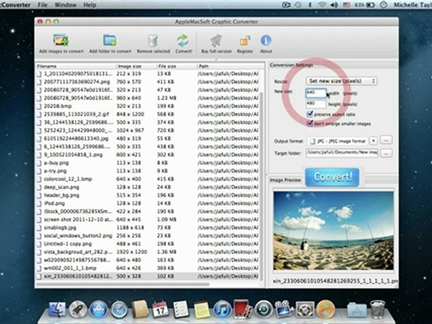Click the beach image preview
This screenshot has height=324, width=432.
tap(333, 230)
